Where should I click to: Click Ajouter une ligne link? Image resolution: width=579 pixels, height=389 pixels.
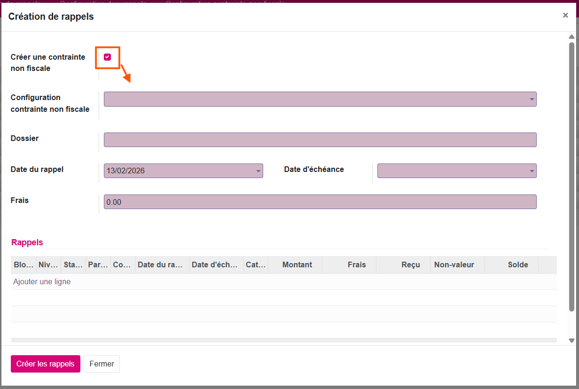[42, 282]
